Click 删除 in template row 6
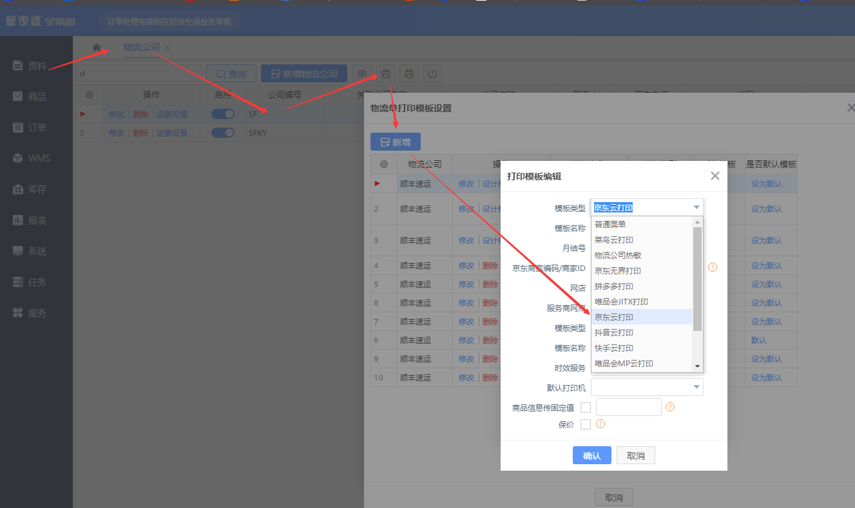 [x=490, y=303]
